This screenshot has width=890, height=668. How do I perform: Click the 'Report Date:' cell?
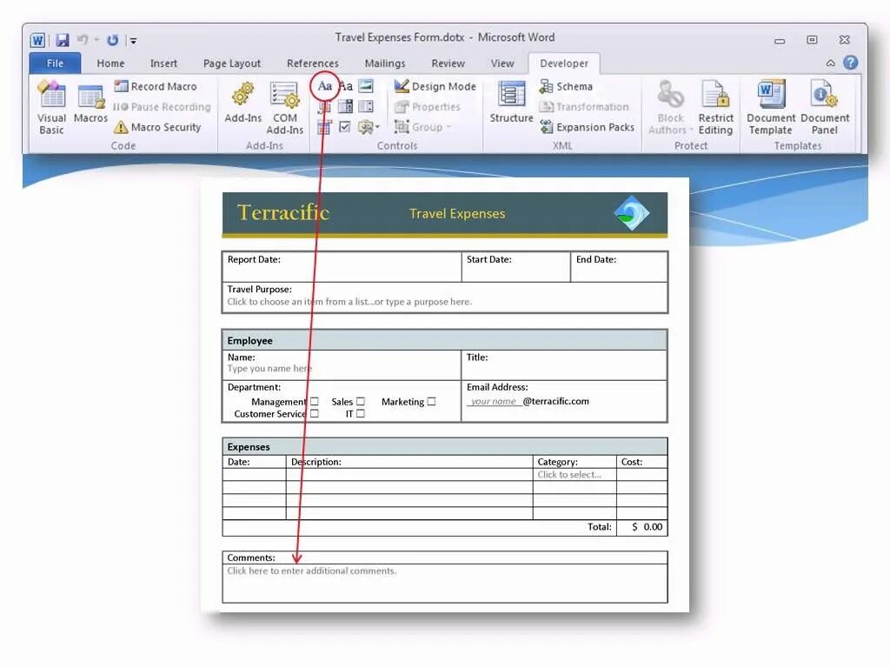coord(342,266)
